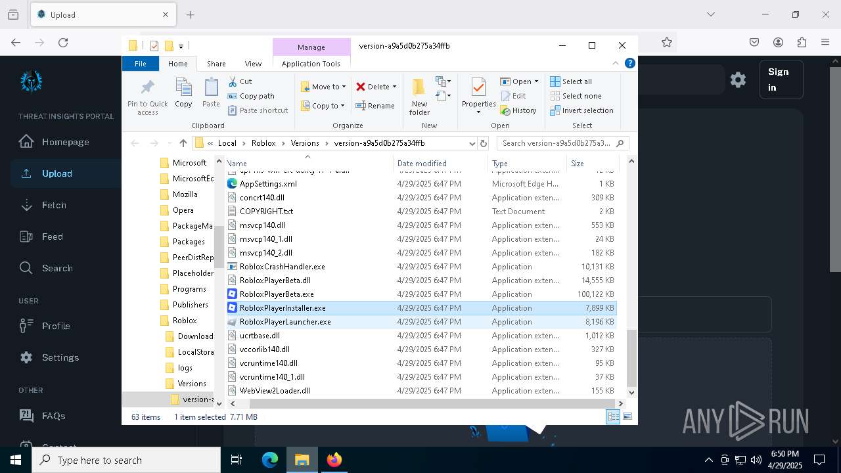Viewport: 841px width, 473px height.
Task: Switch to large icons view layout
Action: point(627,417)
